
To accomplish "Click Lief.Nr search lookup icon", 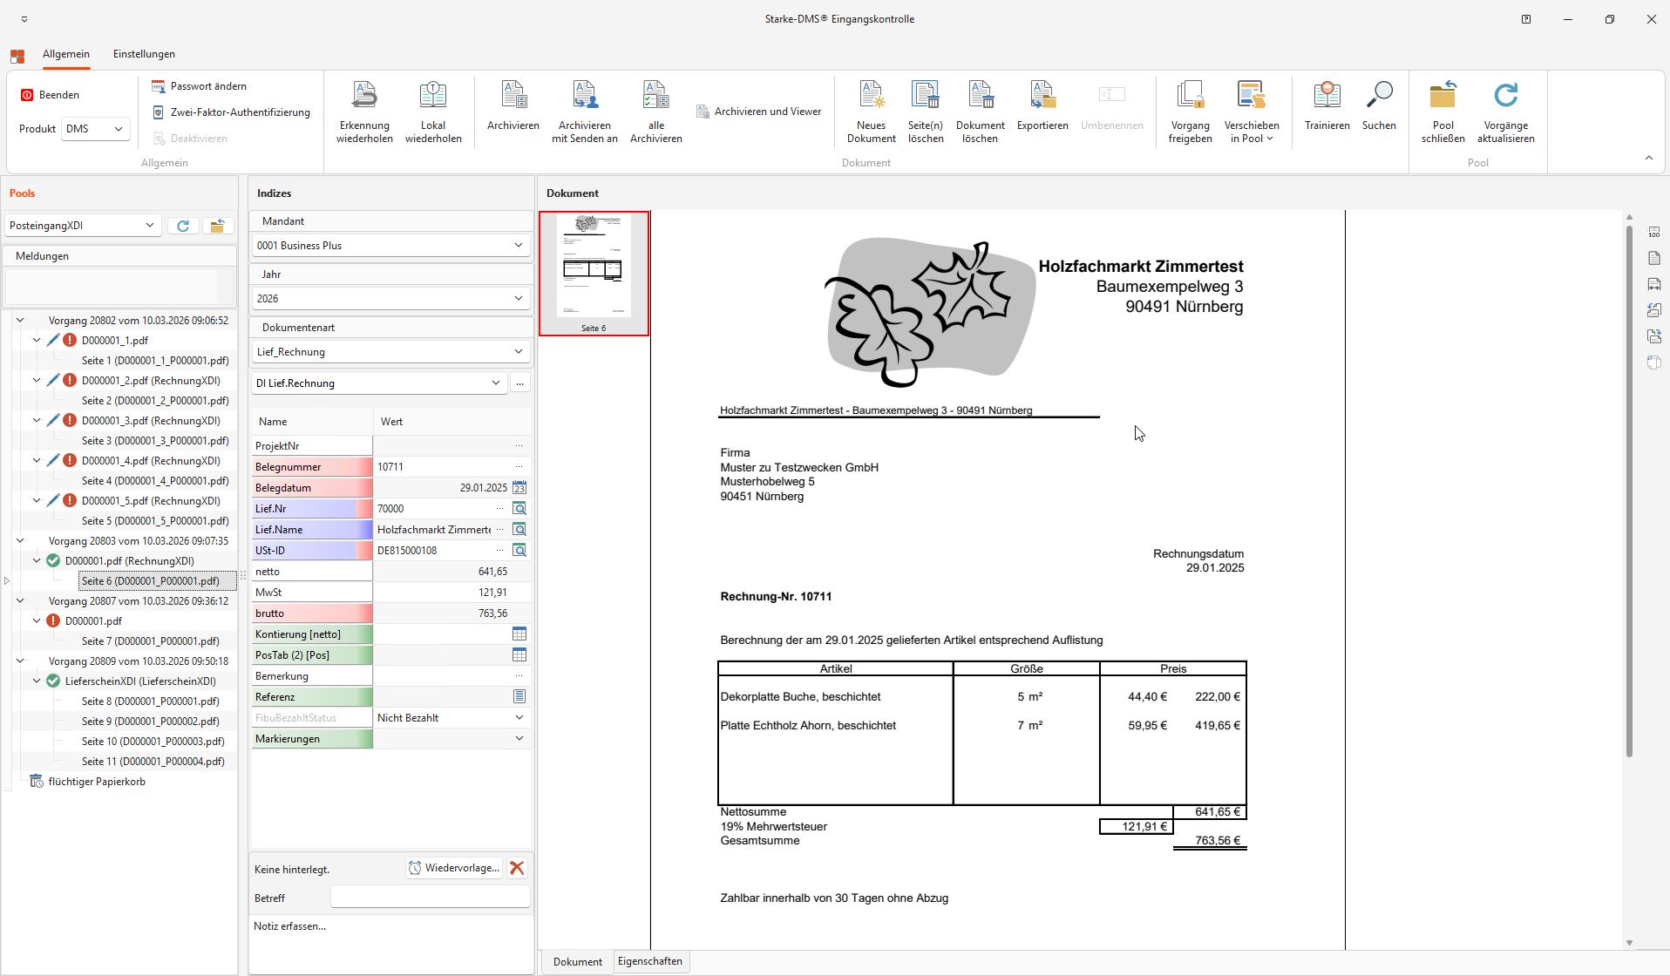I will point(519,509).
